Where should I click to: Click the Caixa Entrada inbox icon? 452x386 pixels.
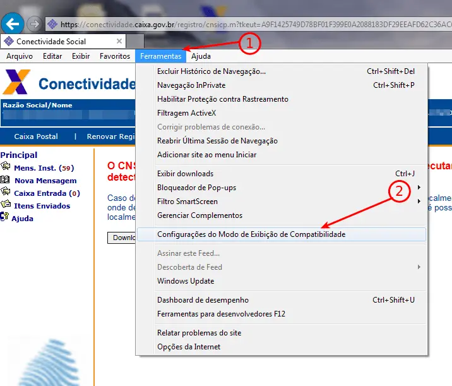coord(6,191)
